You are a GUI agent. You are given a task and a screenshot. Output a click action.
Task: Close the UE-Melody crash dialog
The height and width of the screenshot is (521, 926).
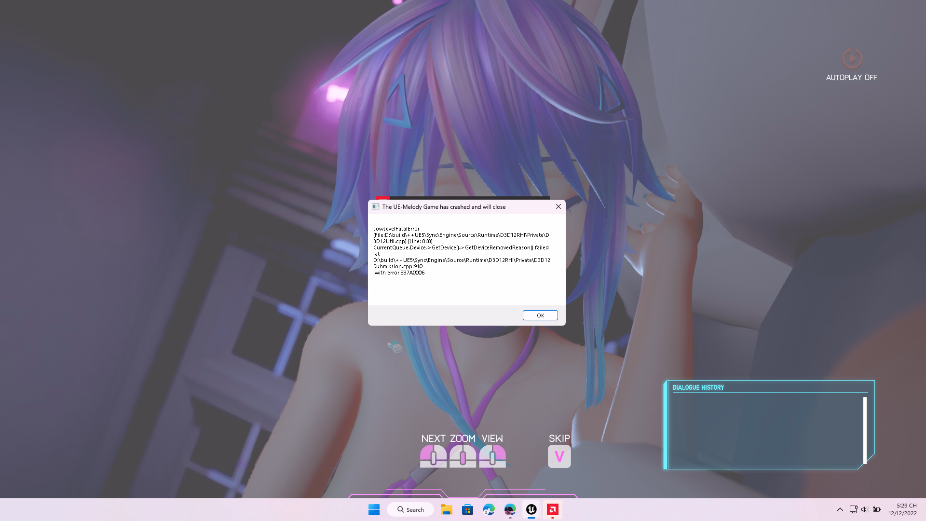tap(558, 206)
